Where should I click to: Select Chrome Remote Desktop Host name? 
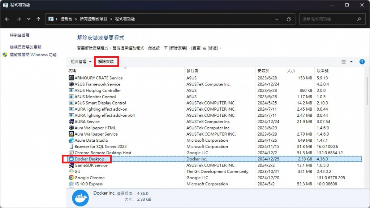[103, 153]
